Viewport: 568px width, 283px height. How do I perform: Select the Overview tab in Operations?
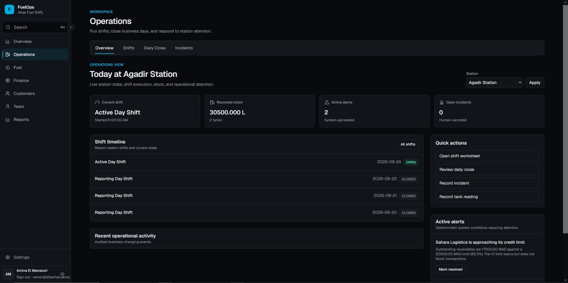pyautogui.click(x=104, y=48)
